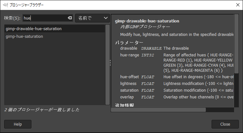Close the procedure browser window
Image resolution: width=243 pixels, height=133 pixels.
click(238, 5)
